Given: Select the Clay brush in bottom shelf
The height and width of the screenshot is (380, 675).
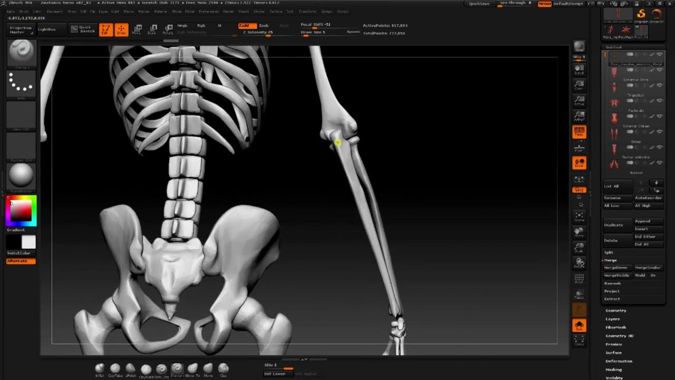Looking at the screenshot, I should (224, 369).
